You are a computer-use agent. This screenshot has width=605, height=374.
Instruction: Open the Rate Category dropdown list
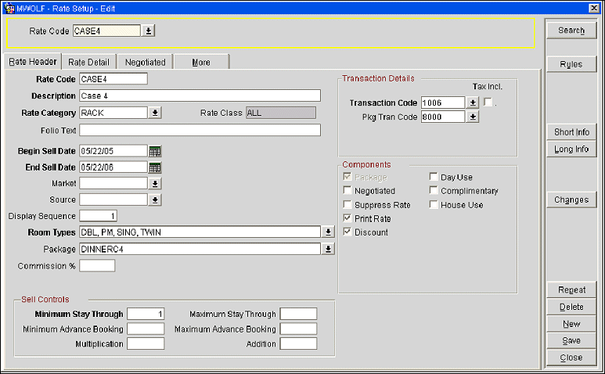pos(155,113)
